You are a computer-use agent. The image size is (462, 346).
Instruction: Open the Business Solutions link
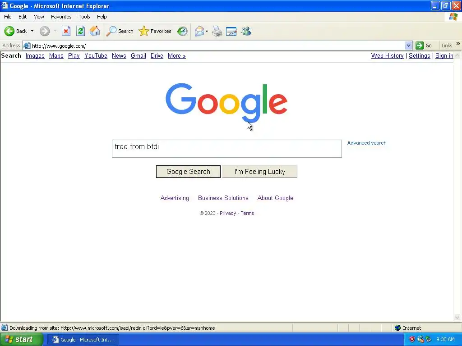[x=223, y=198]
